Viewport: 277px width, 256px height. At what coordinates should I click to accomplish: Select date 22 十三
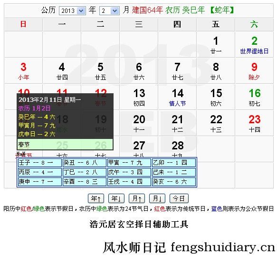(x=216, y=123)
